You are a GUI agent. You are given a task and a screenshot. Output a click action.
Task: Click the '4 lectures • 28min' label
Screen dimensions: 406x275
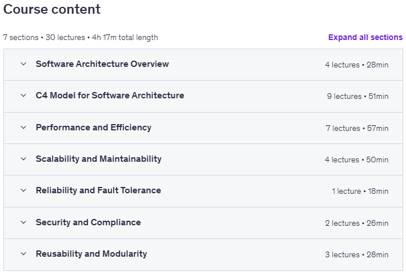click(x=356, y=65)
